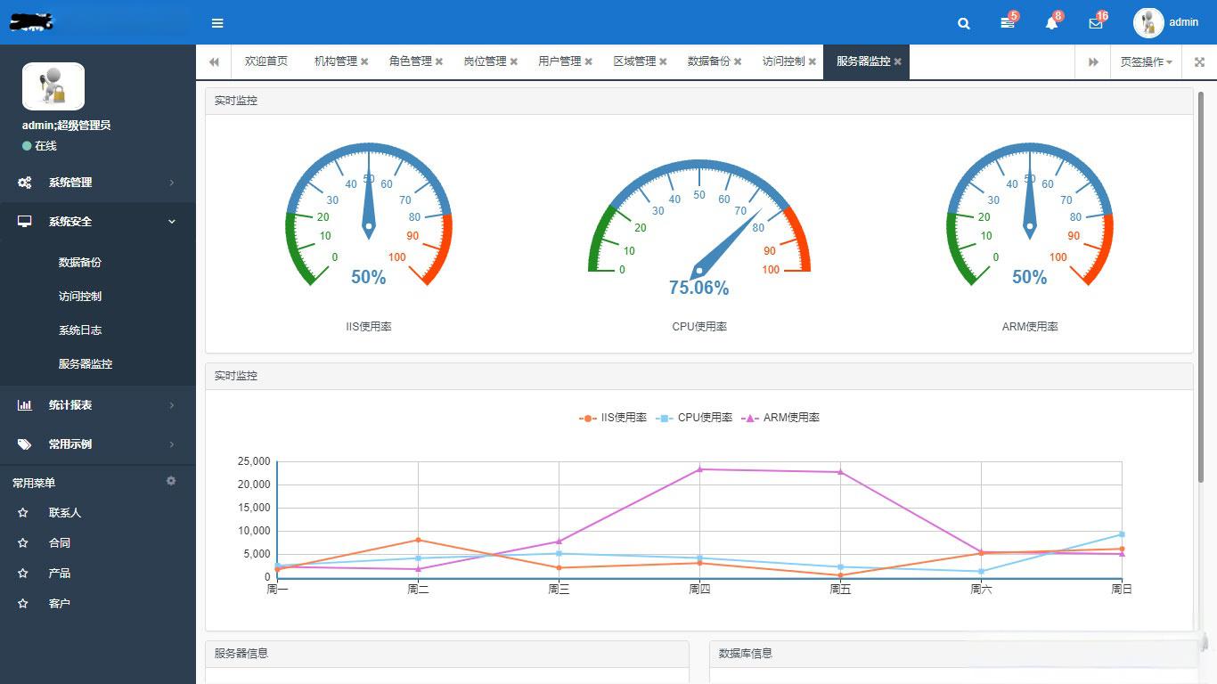Close the 区域管理 tab
Image resolution: width=1217 pixels, height=684 pixels.
click(x=664, y=61)
